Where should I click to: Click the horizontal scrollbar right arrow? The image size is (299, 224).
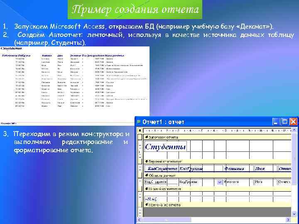click(x=288, y=220)
